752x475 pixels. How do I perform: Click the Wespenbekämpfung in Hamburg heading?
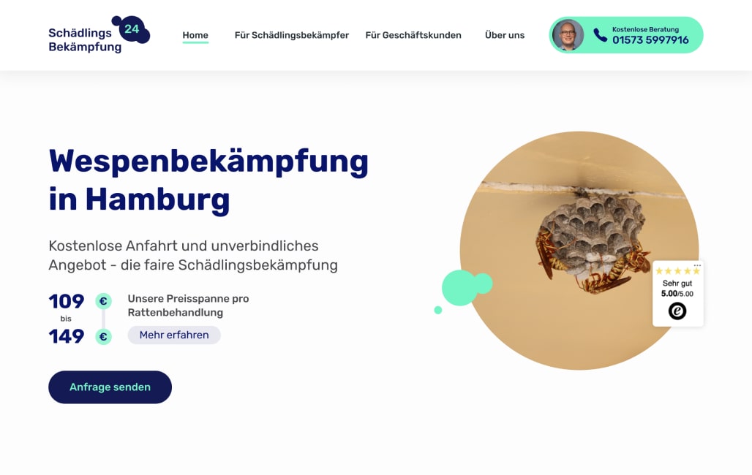click(x=208, y=180)
